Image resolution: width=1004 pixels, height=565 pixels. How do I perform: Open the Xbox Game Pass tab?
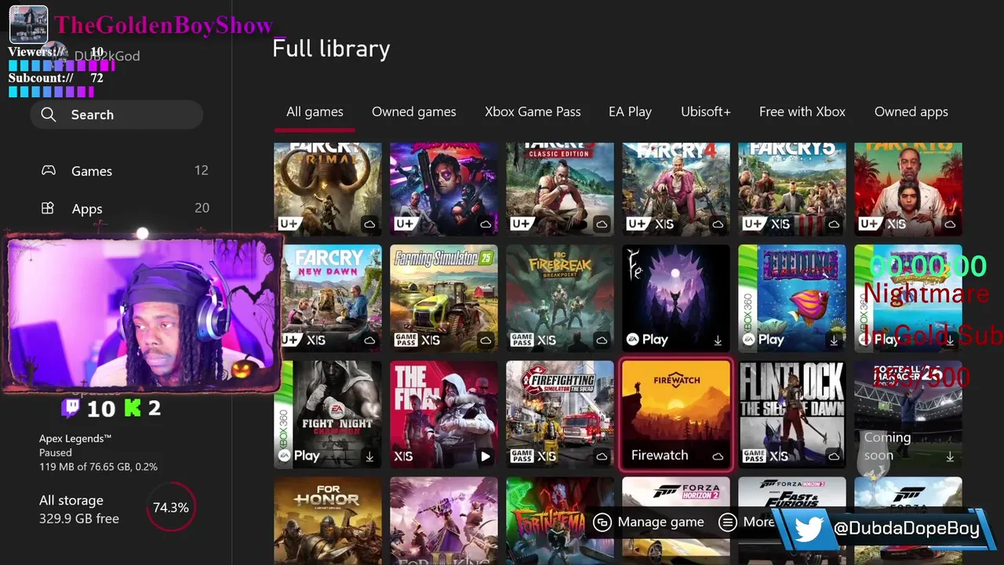pyautogui.click(x=533, y=111)
